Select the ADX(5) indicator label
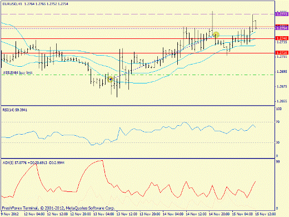The width and height of the screenshot is (289, 217). coord(33,163)
